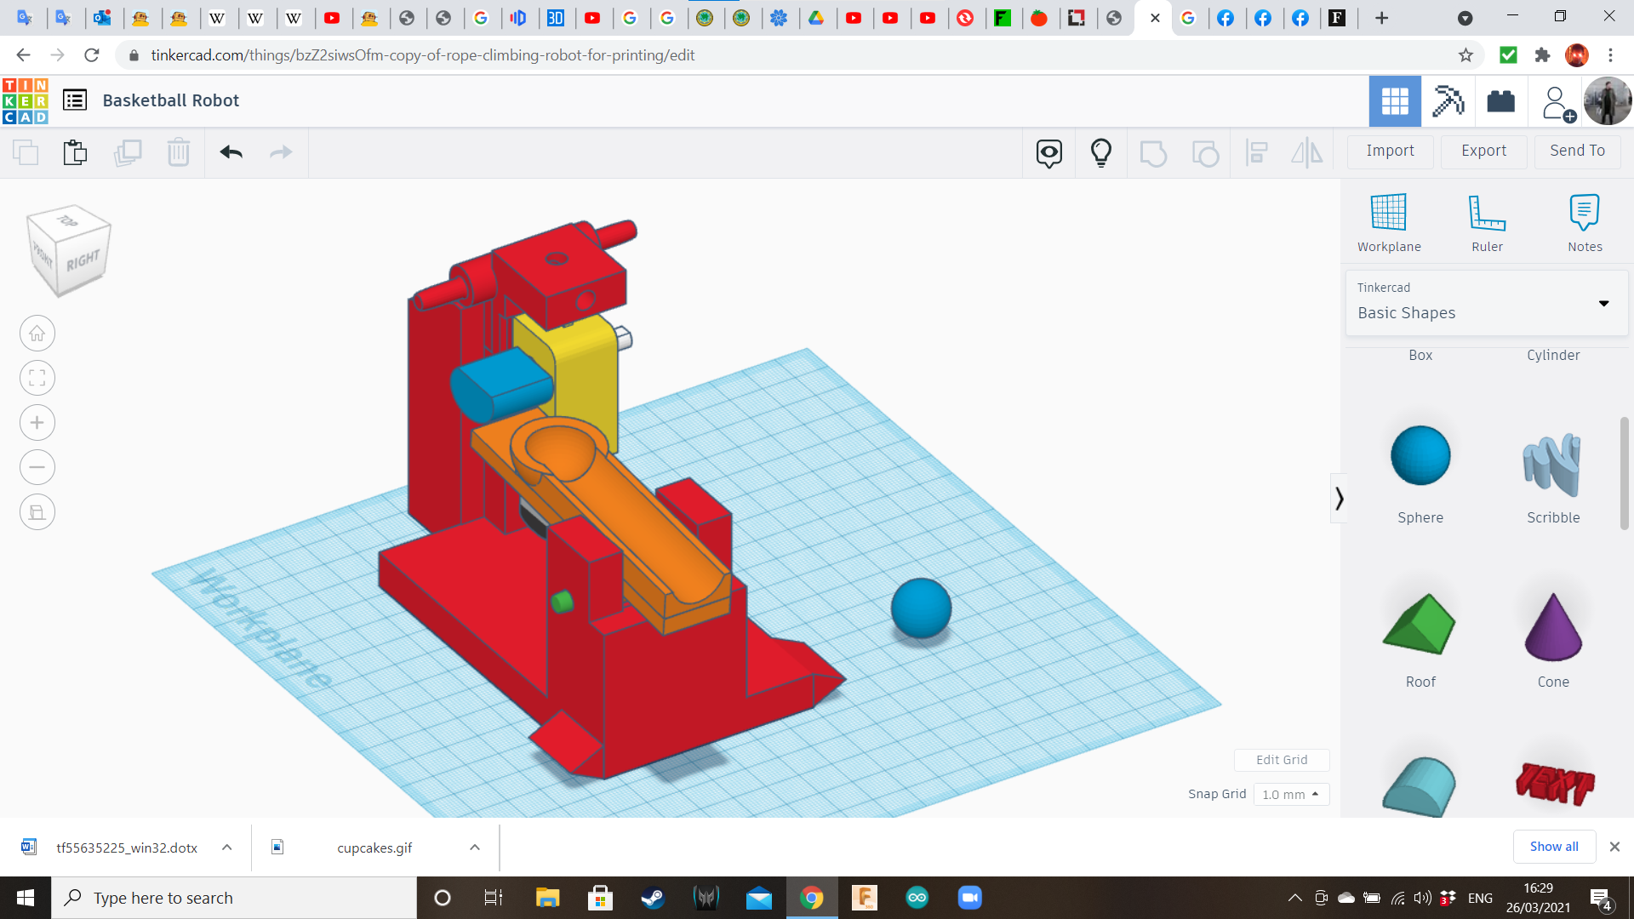Open Chrome in the Windows taskbar
This screenshot has width=1634, height=919.
(811, 898)
